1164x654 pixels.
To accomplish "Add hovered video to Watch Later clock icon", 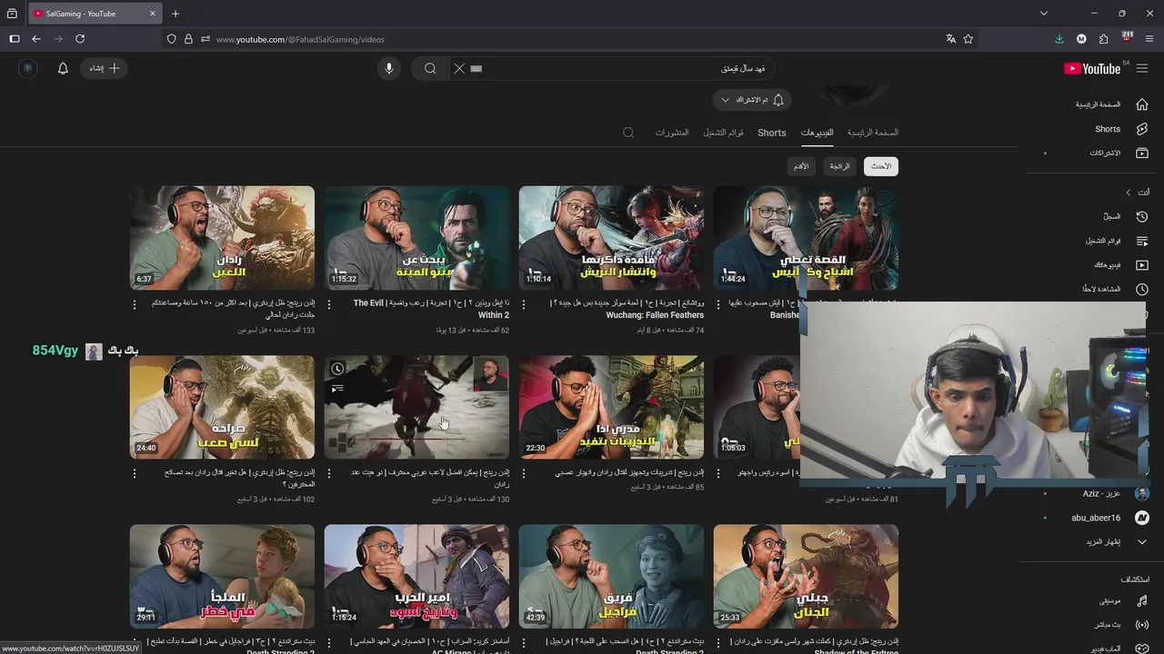I will point(337,369).
